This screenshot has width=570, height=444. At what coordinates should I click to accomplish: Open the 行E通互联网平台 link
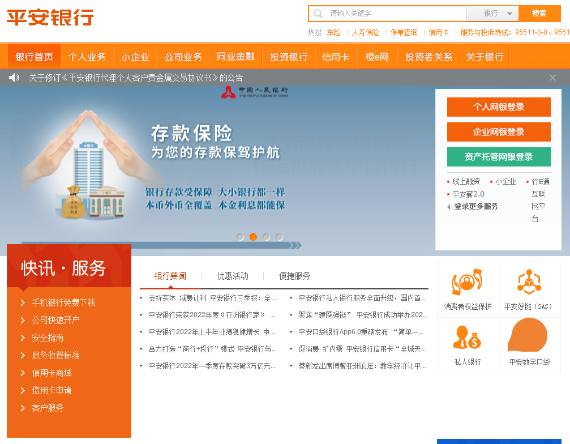pos(540,200)
